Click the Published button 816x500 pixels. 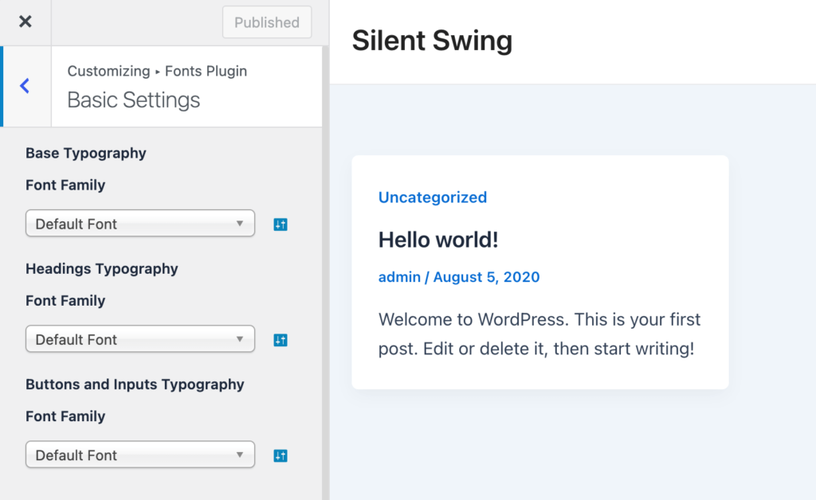[x=267, y=22]
